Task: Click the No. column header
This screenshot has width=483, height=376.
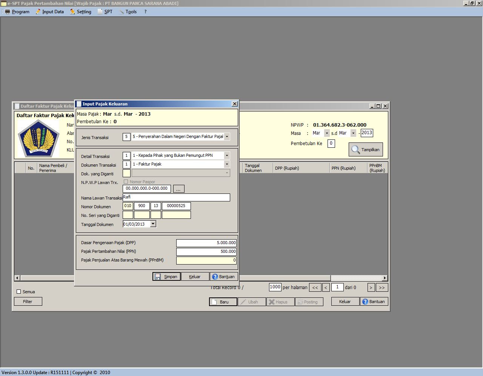Action: tap(31, 168)
